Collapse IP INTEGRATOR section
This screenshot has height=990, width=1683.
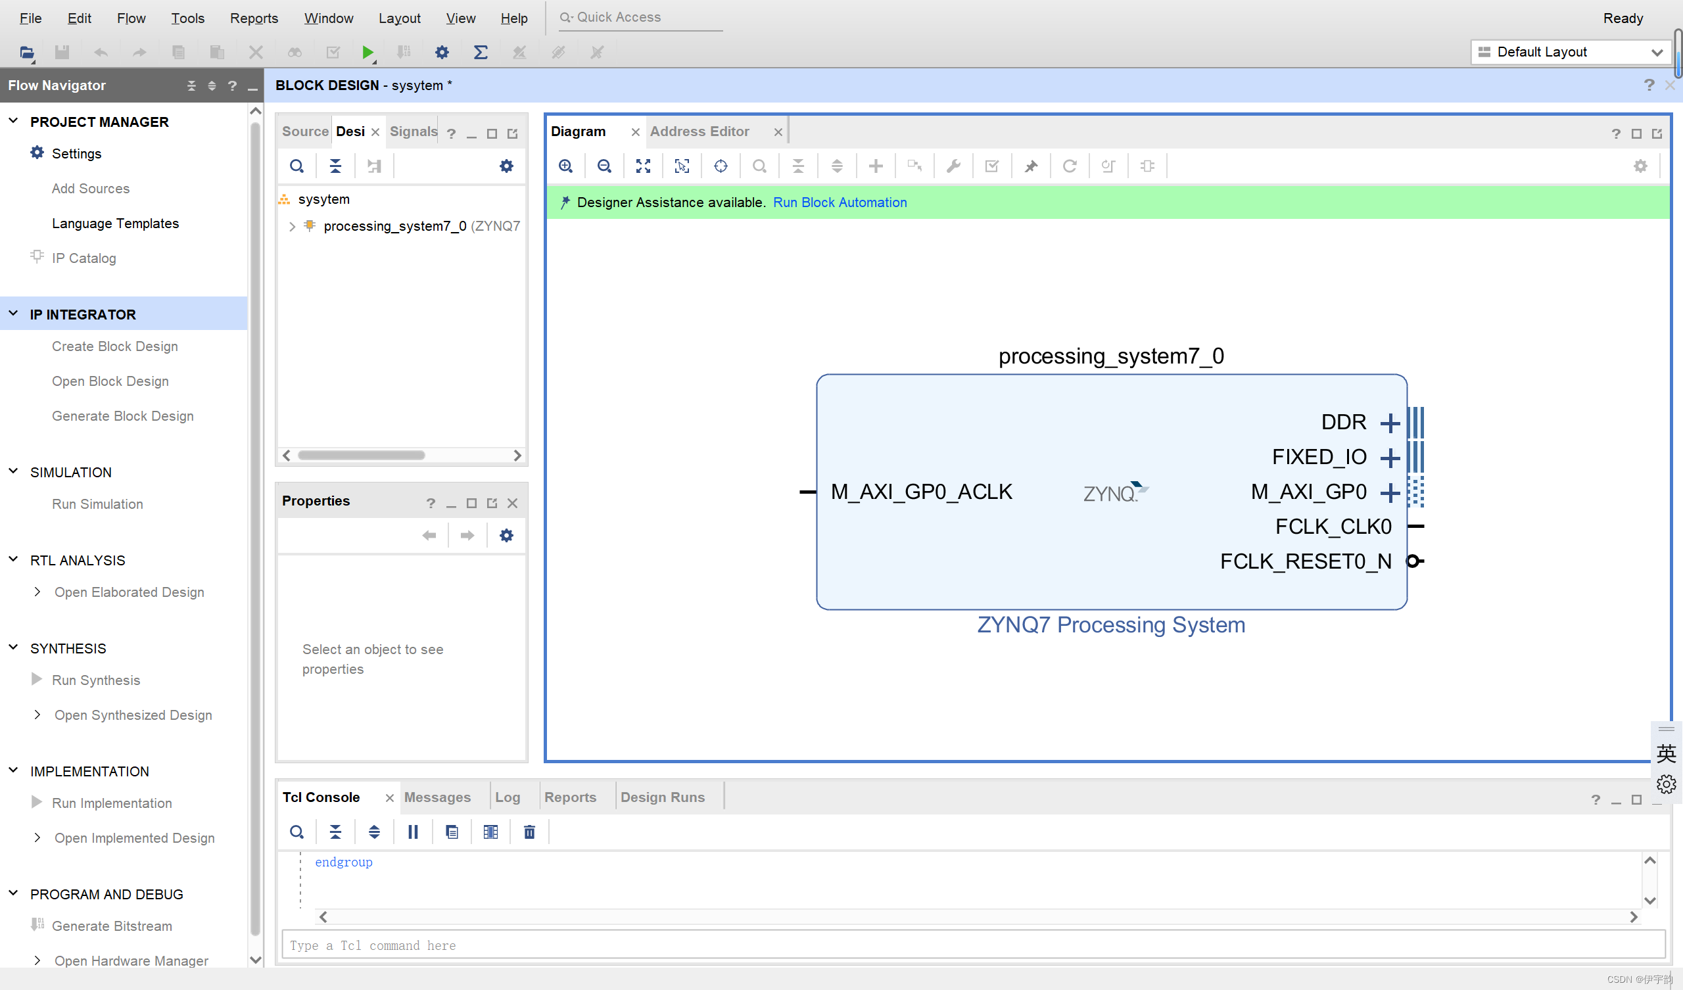[x=13, y=314]
